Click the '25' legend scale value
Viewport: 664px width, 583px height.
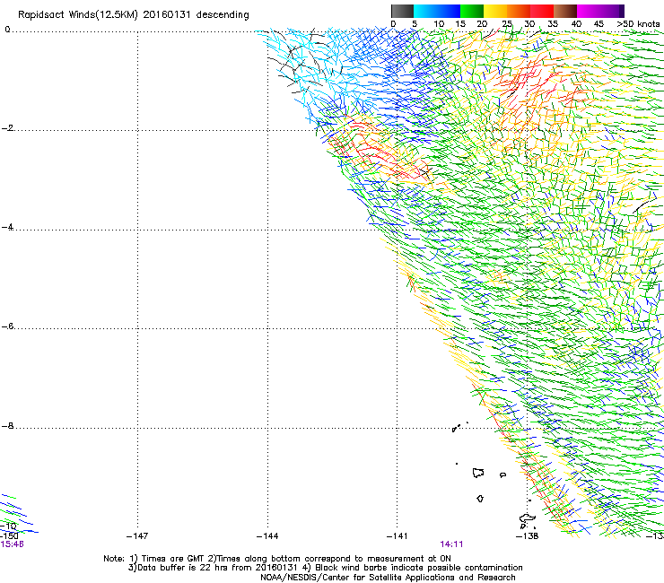[x=507, y=24]
